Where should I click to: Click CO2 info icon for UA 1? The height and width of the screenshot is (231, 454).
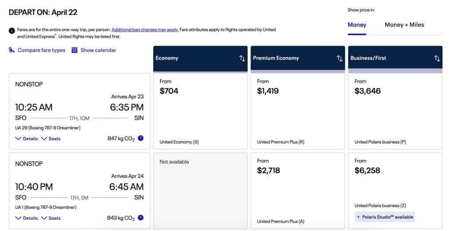point(141,218)
